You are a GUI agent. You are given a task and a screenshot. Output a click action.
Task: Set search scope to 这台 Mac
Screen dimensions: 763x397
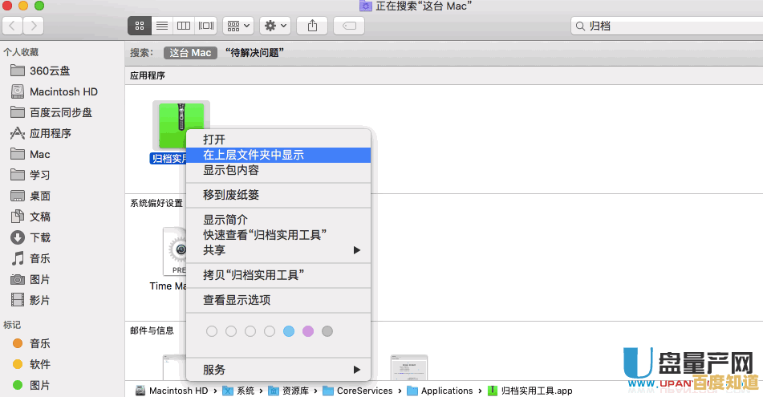(190, 53)
